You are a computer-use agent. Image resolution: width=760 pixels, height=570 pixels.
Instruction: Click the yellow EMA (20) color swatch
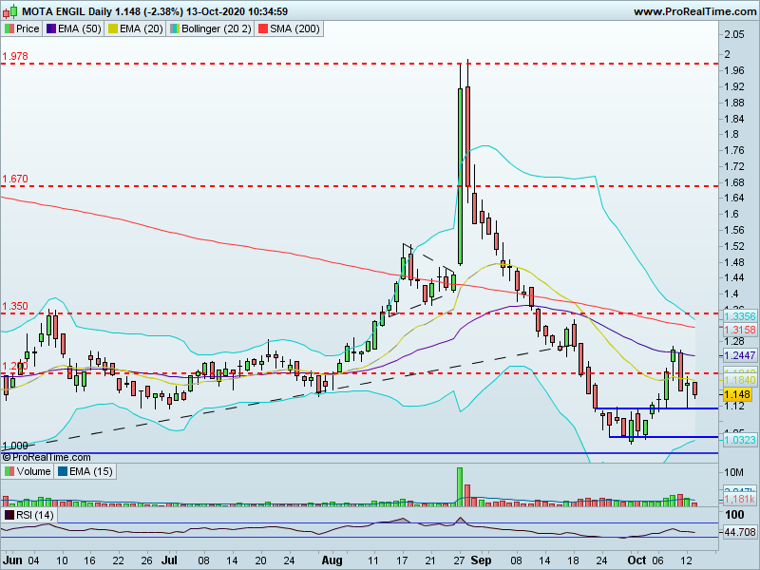point(112,29)
